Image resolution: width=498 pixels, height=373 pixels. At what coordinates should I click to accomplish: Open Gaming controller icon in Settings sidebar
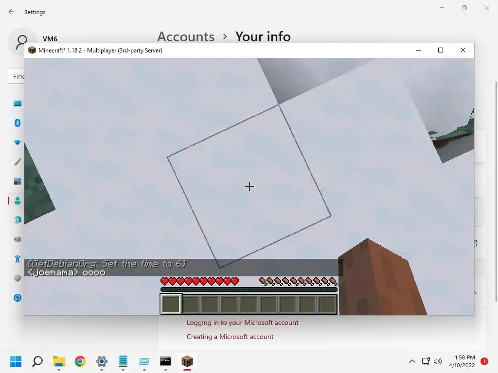[18, 239]
